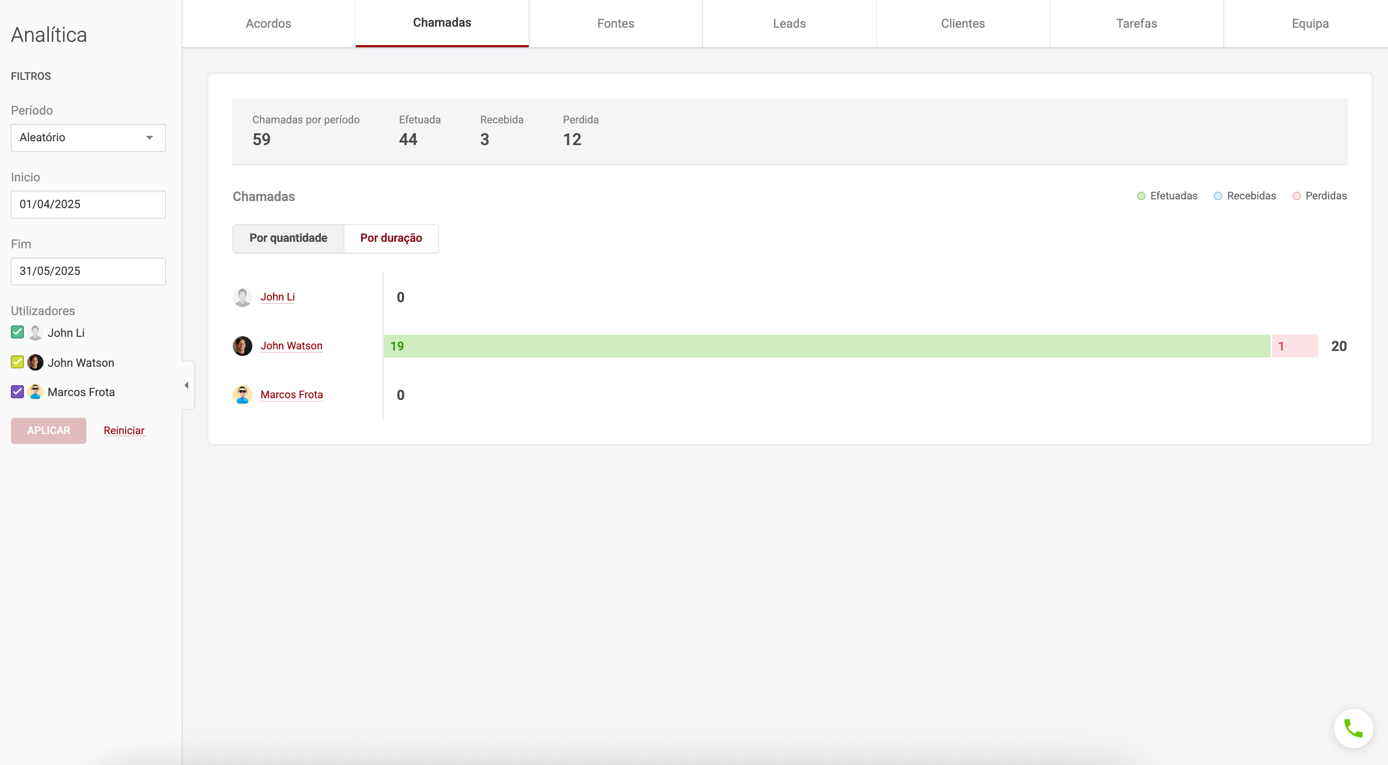Viewport: 1388px width, 765px height.
Task: Click the Recebidas blue legend marker
Action: coord(1218,196)
